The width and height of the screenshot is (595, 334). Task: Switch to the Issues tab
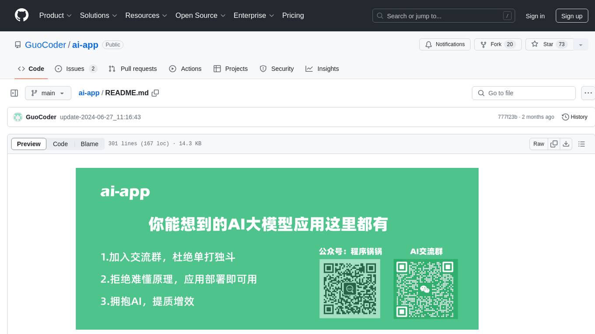76,69
